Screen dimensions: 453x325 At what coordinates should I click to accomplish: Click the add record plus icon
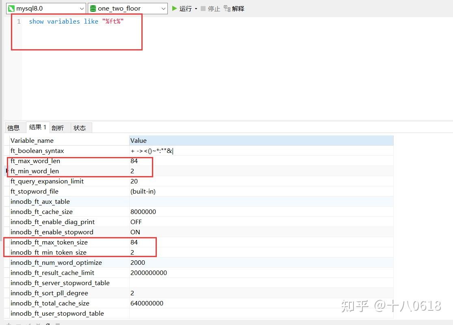[8, 323]
